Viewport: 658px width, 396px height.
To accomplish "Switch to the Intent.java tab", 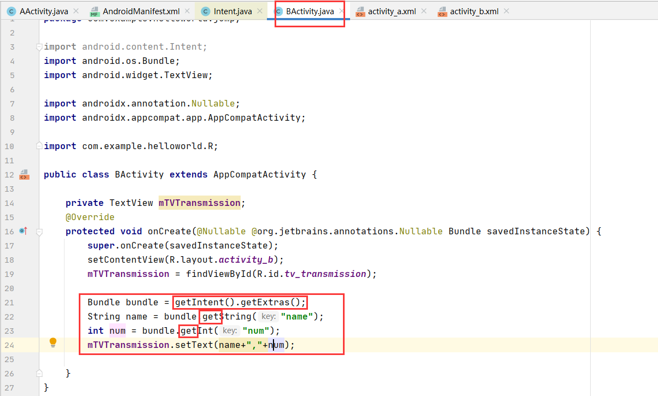I will pos(233,11).
